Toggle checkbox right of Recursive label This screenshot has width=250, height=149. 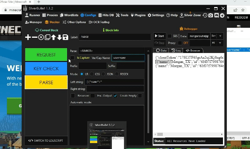tap(93, 96)
